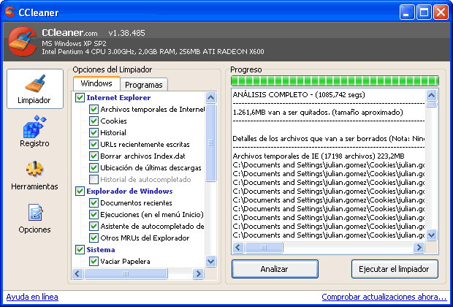
Task: Open the Opciones document icon
Action: (34, 213)
